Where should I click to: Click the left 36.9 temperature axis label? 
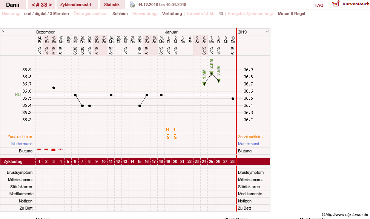click(27, 70)
